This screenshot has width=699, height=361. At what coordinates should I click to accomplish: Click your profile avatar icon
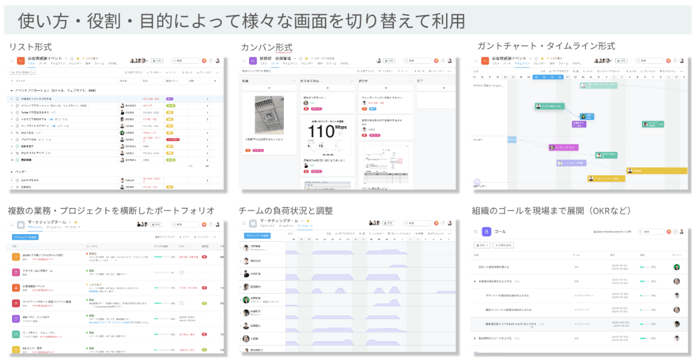click(x=216, y=61)
